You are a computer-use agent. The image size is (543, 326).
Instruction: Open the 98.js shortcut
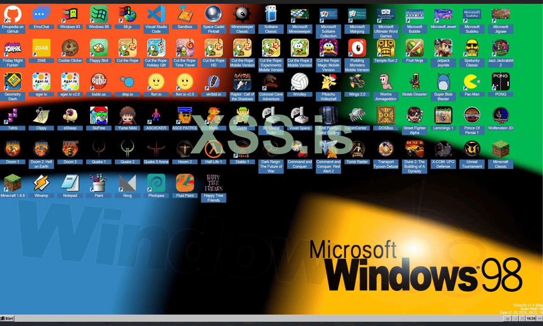pyautogui.click(x=128, y=14)
